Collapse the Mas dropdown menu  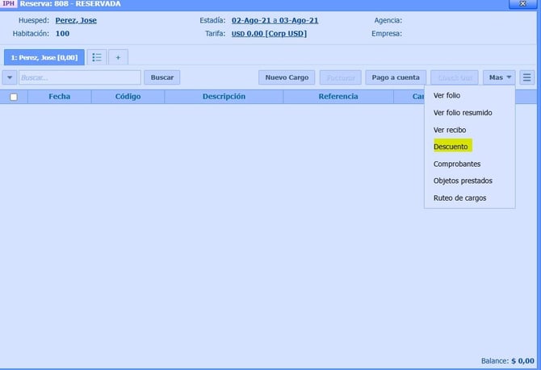(499, 77)
